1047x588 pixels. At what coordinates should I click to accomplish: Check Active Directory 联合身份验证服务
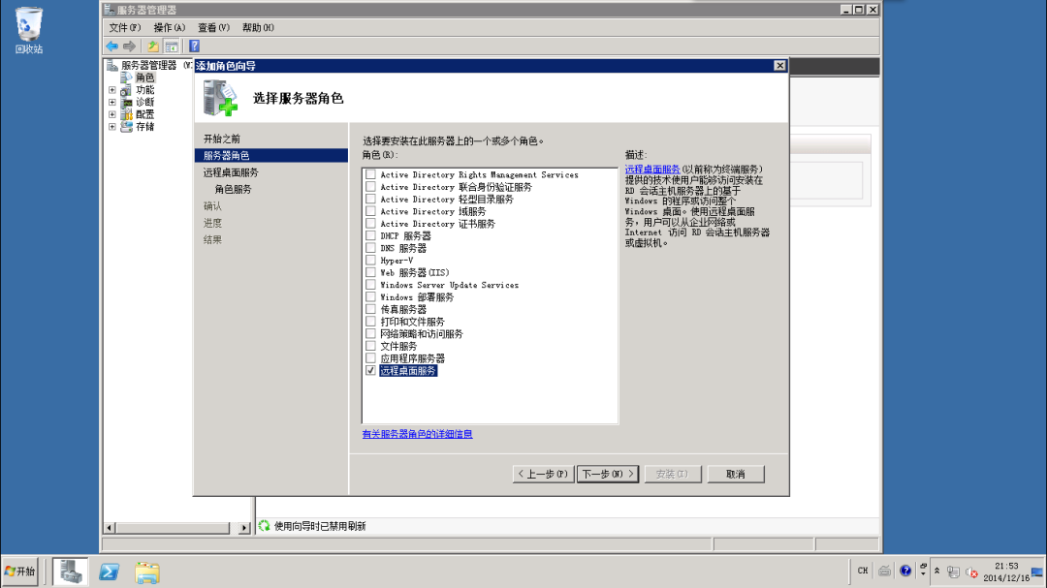(x=370, y=187)
